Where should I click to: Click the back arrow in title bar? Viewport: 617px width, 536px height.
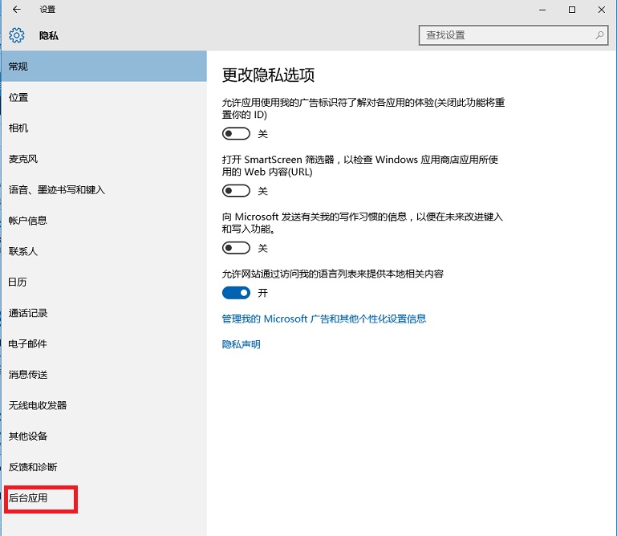coord(16,10)
